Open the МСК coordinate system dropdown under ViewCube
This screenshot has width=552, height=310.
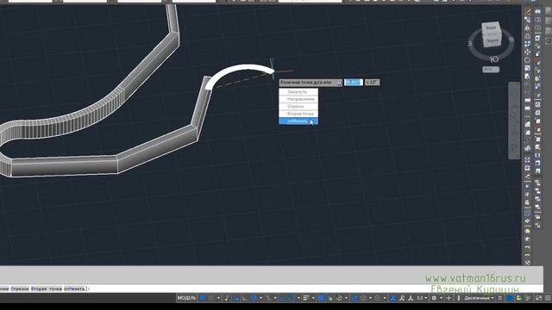[x=491, y=70]
